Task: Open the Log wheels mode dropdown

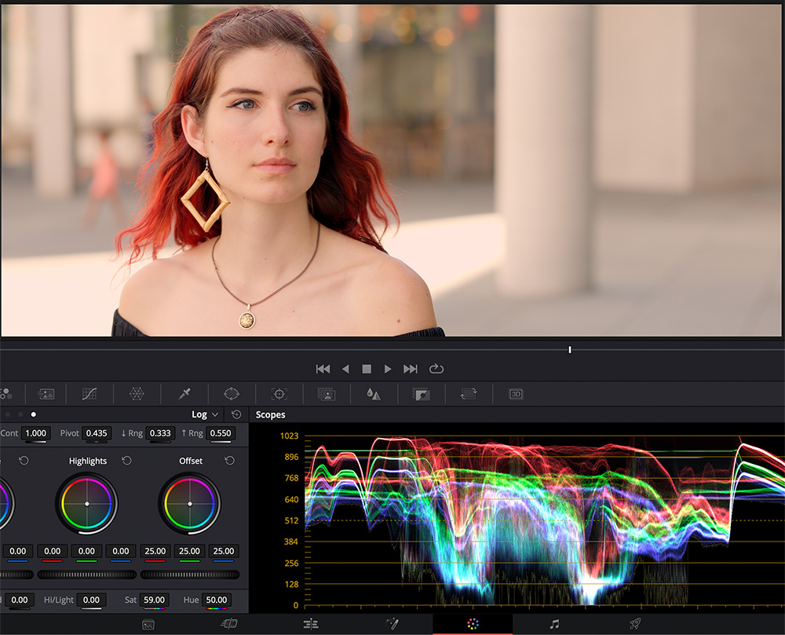Action: pyautogui.click(x=205, y=414)
